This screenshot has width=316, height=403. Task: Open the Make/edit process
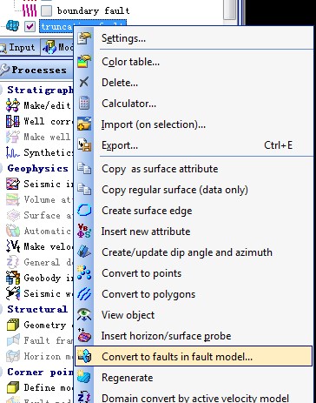[47, 105]
